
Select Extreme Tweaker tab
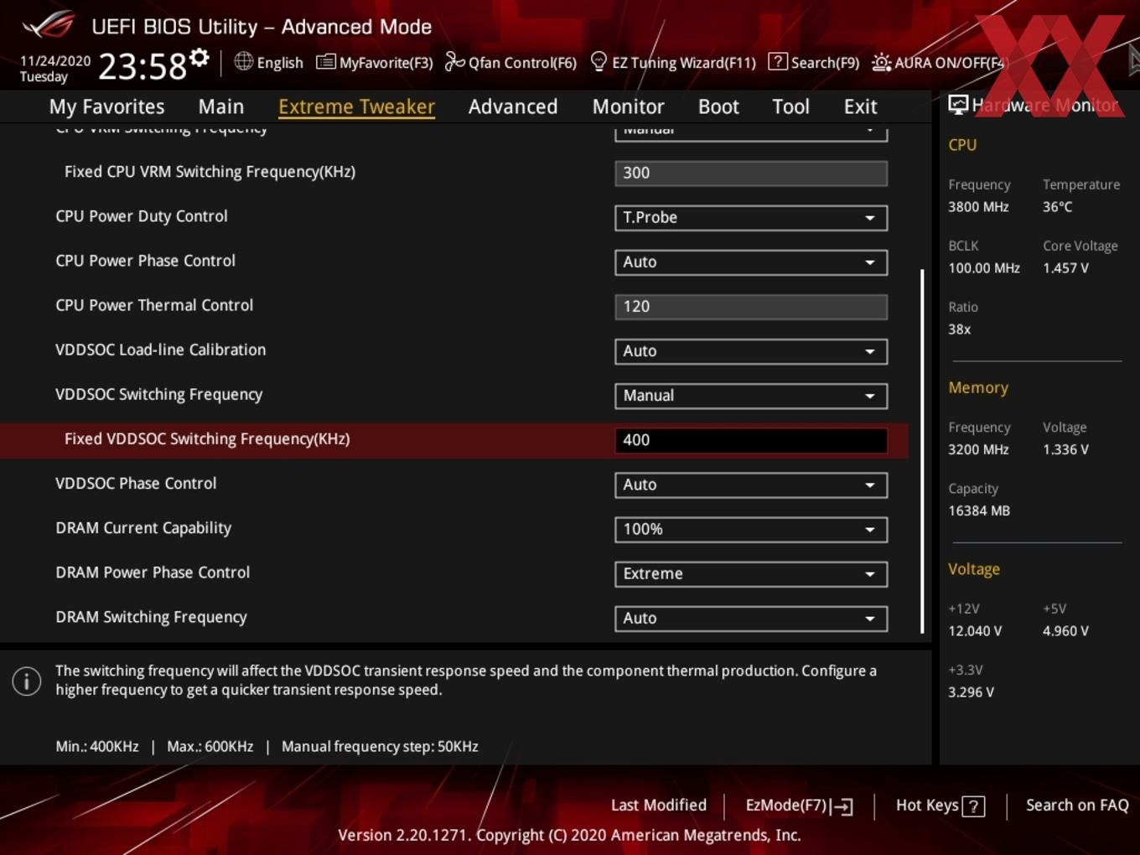[x=356, y=106]
